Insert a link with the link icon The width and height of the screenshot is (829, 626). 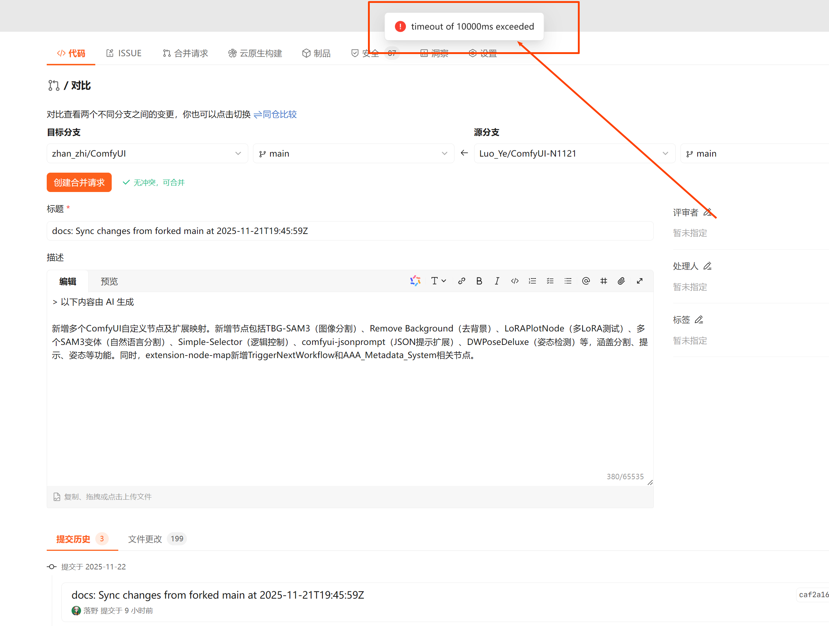coord(462,281)
